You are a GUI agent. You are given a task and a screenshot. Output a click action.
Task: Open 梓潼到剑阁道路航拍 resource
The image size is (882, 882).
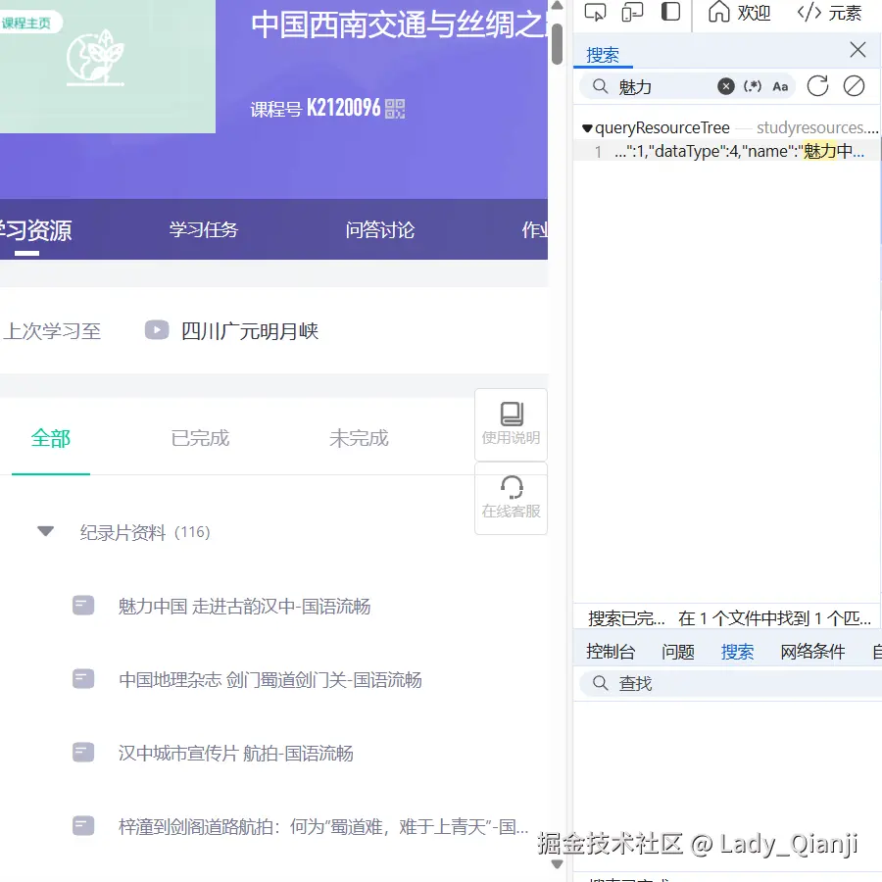323,827
